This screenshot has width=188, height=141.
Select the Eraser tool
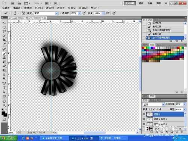click(4, 66)
